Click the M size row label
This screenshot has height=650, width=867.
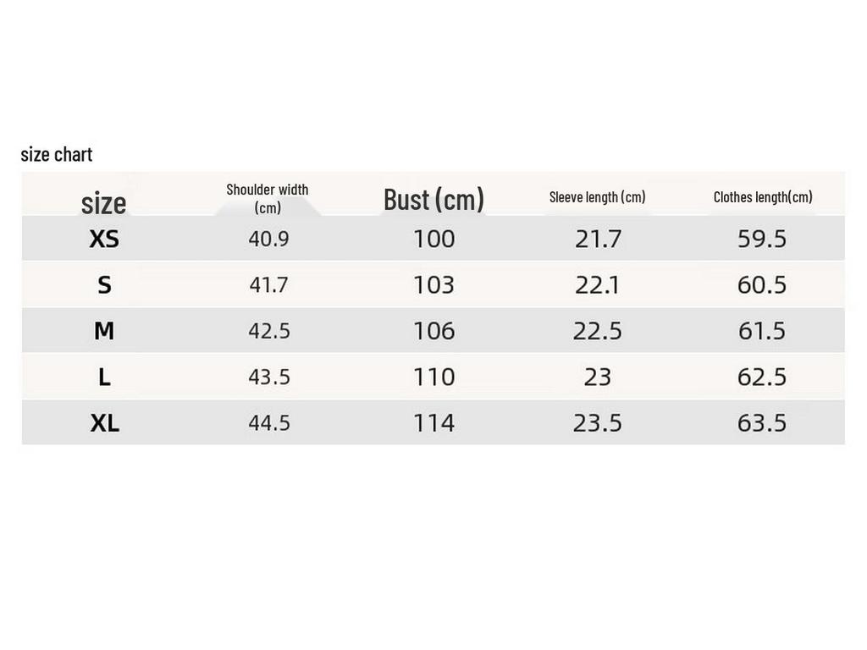pyautogui.click(x=104, y=331)
